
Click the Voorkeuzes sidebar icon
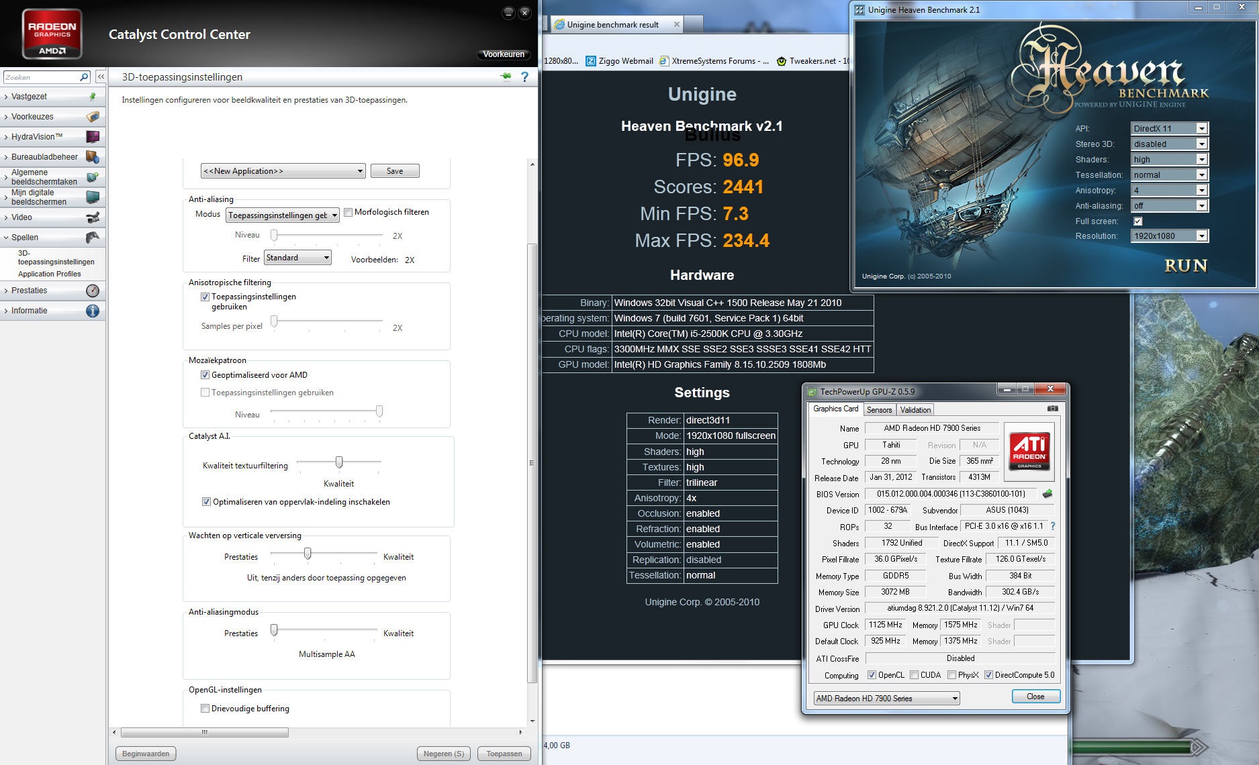coord(93,117)
